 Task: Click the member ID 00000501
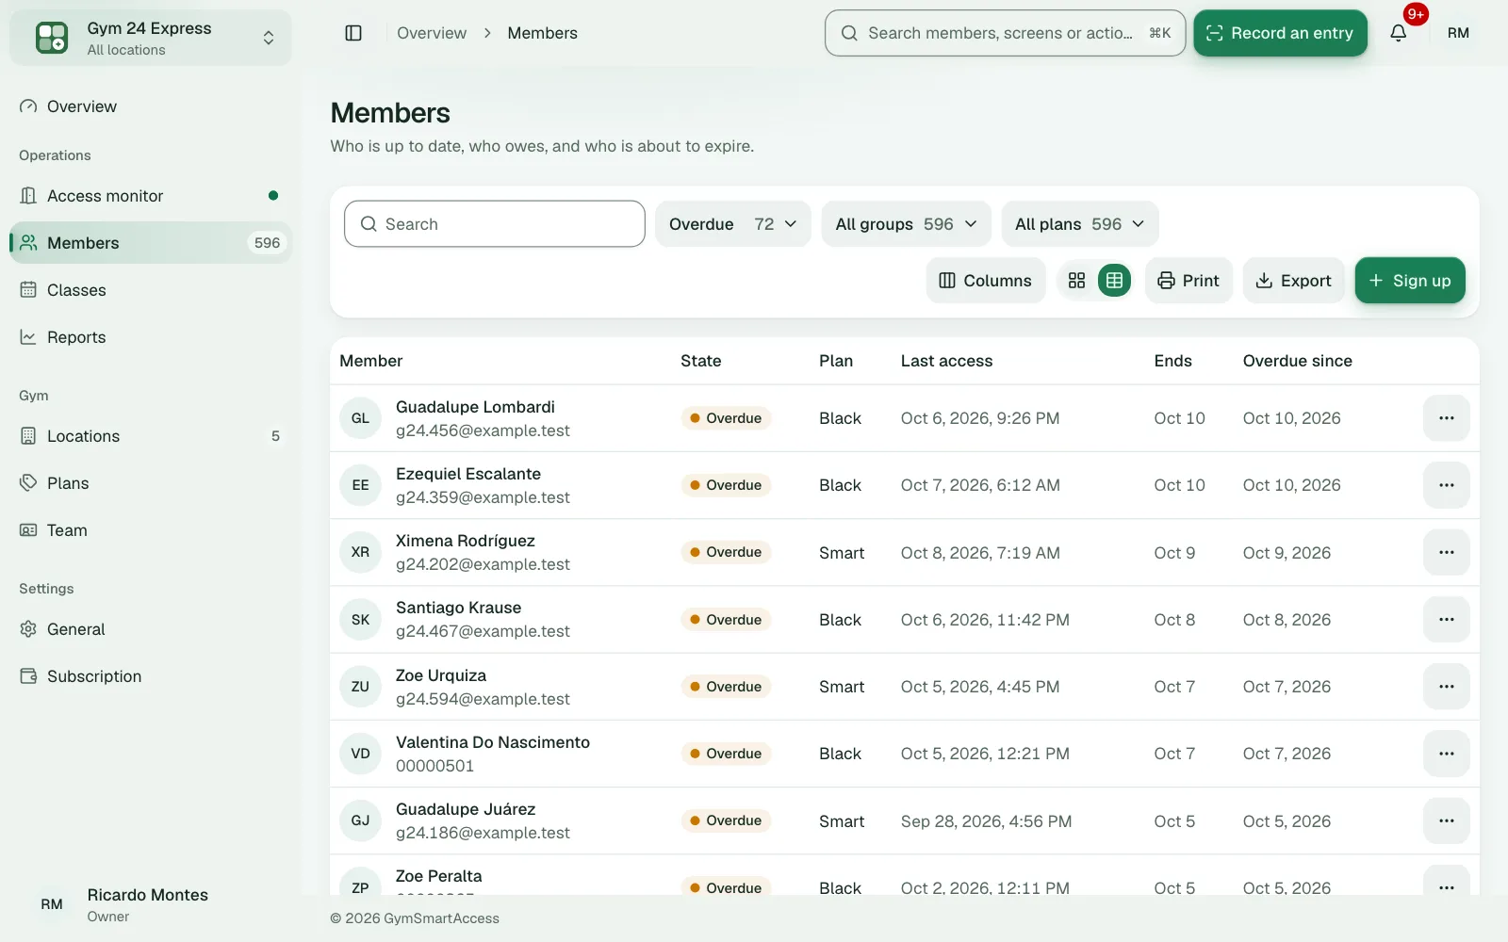click(x=434, y=766)
